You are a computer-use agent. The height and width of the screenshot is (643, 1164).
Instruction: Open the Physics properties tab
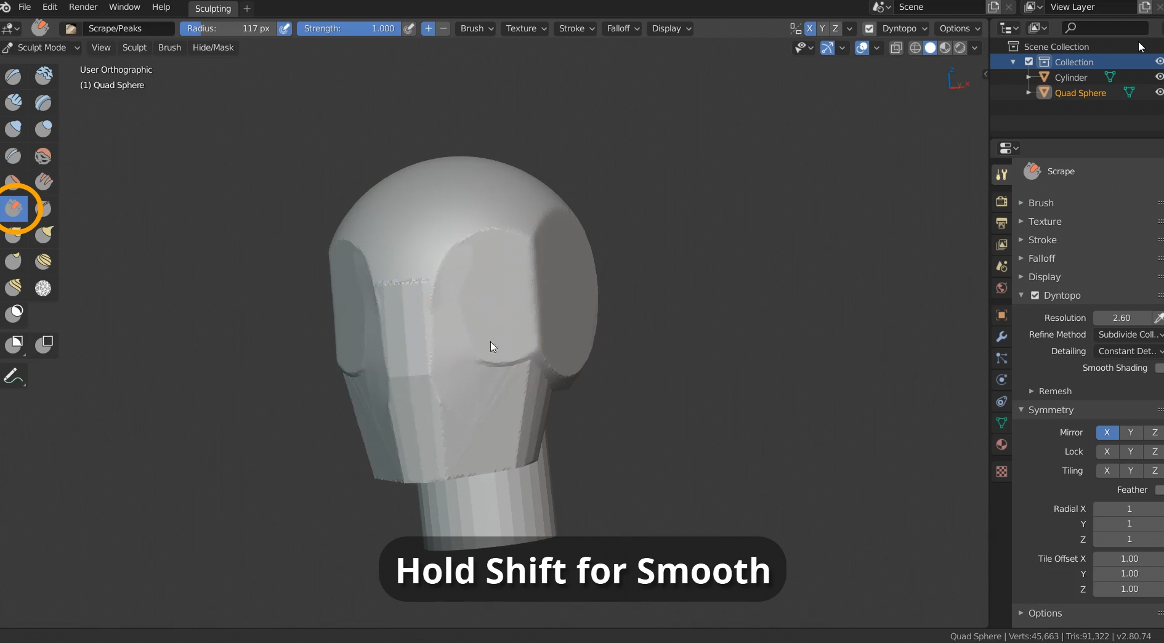pos(1001,379)
